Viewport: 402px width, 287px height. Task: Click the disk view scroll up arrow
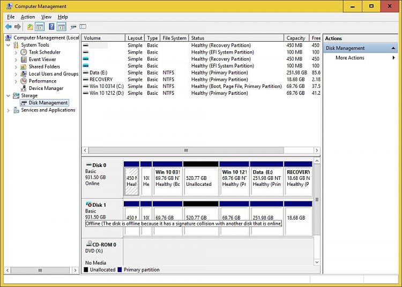317,161
